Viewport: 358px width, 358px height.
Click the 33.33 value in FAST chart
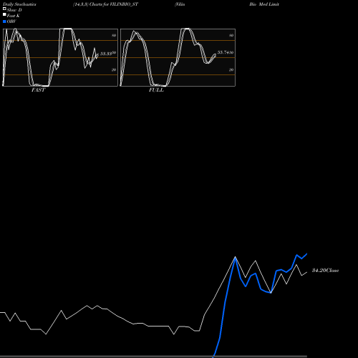(x=106, y=54)
